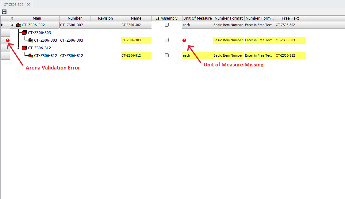This screenshot has height=199, width=345.
Task: Click Number cell CT-ZS06-302
Action: coord(75,25)
